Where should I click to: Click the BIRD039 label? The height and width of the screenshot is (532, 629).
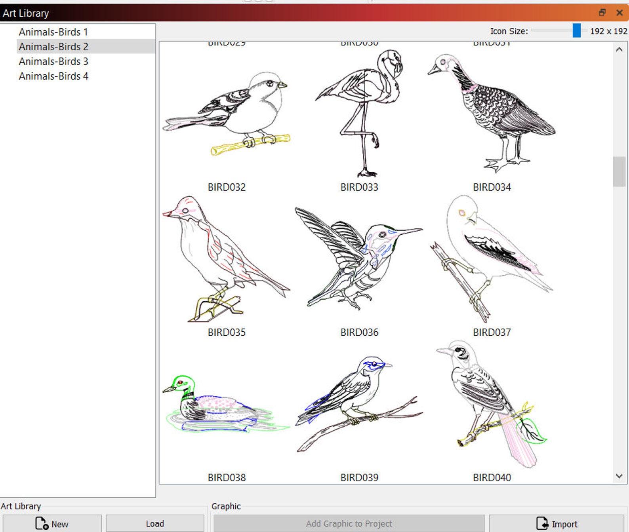pos(359,478)
